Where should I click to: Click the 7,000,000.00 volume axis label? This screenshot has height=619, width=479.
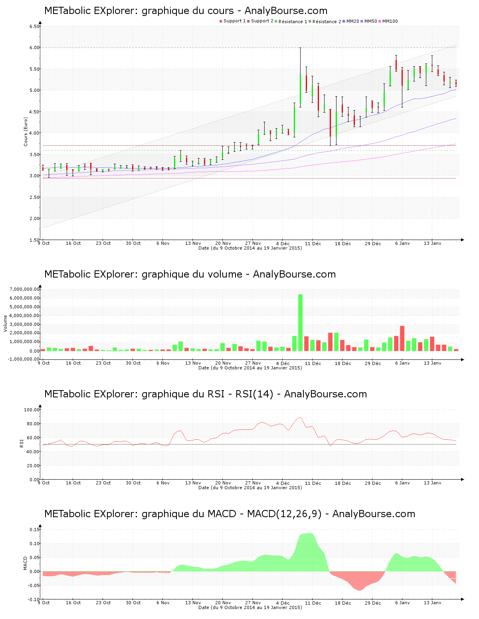[24, 289]
